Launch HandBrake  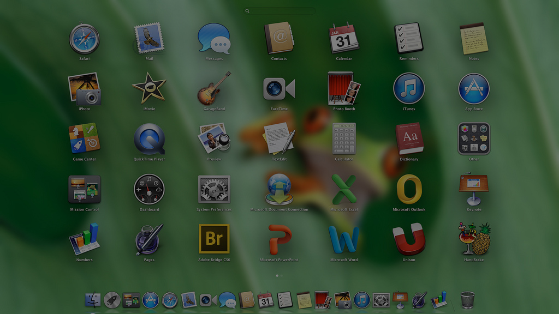(474, 239)
